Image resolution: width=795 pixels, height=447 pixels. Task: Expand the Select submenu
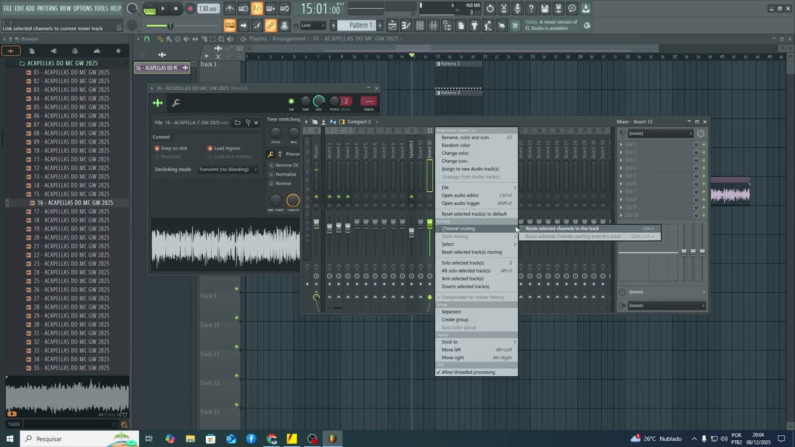click(x=476, y=244)
